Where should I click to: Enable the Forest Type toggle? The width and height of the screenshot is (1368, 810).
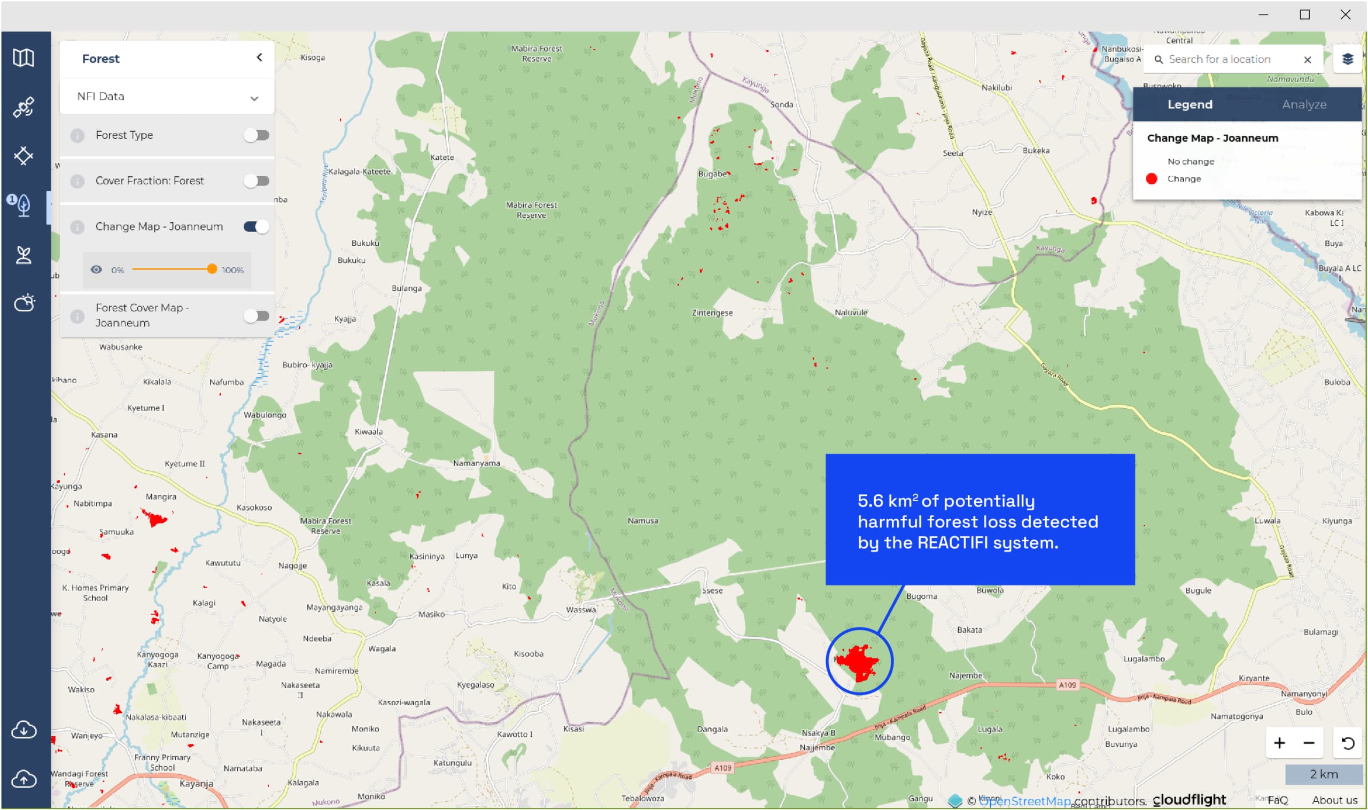pos(256,135)
